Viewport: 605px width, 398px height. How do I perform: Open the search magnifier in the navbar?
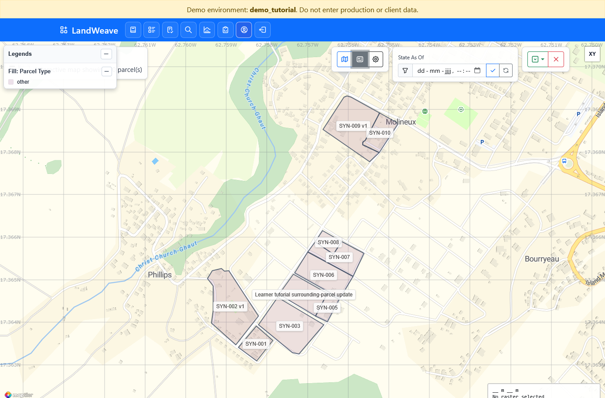point(188,30)
